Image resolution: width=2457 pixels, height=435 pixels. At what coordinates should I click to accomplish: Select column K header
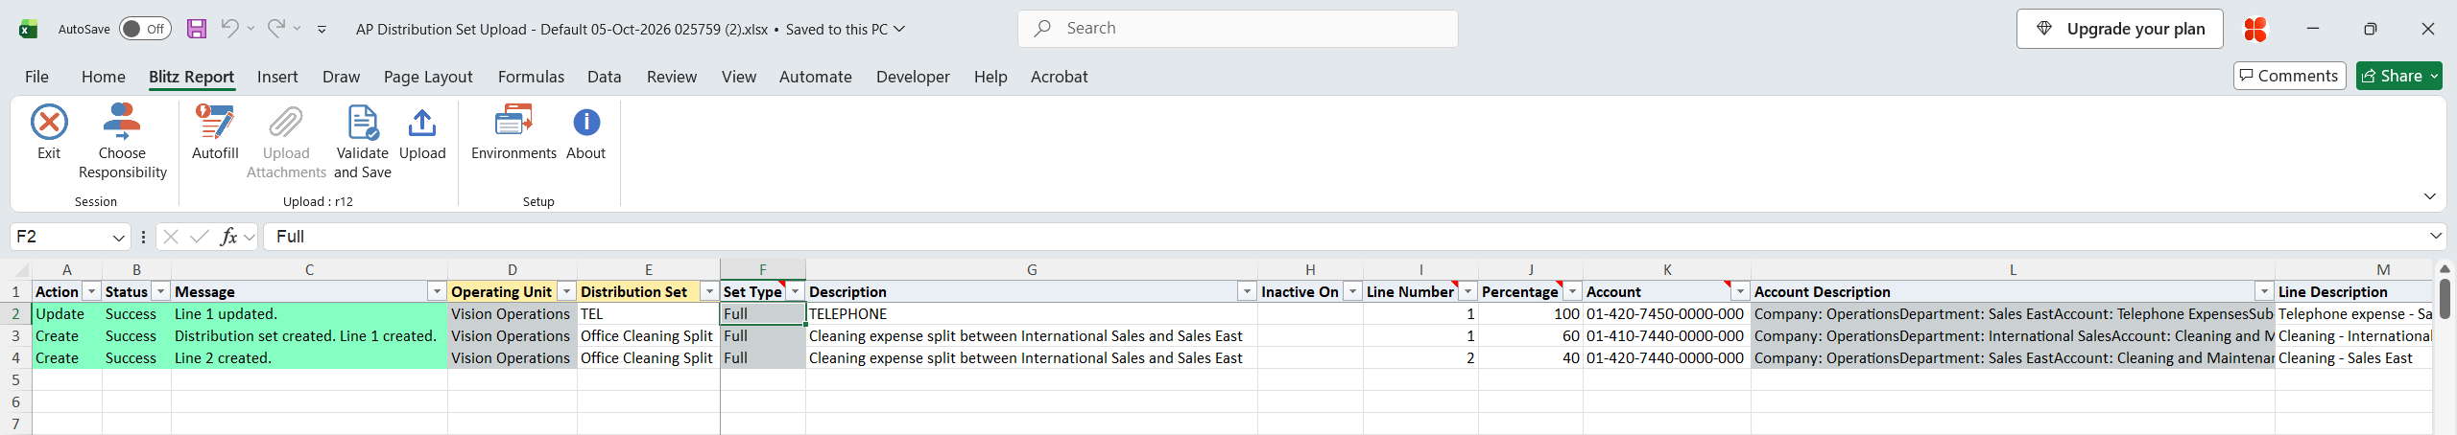(x=1667, y=270)
